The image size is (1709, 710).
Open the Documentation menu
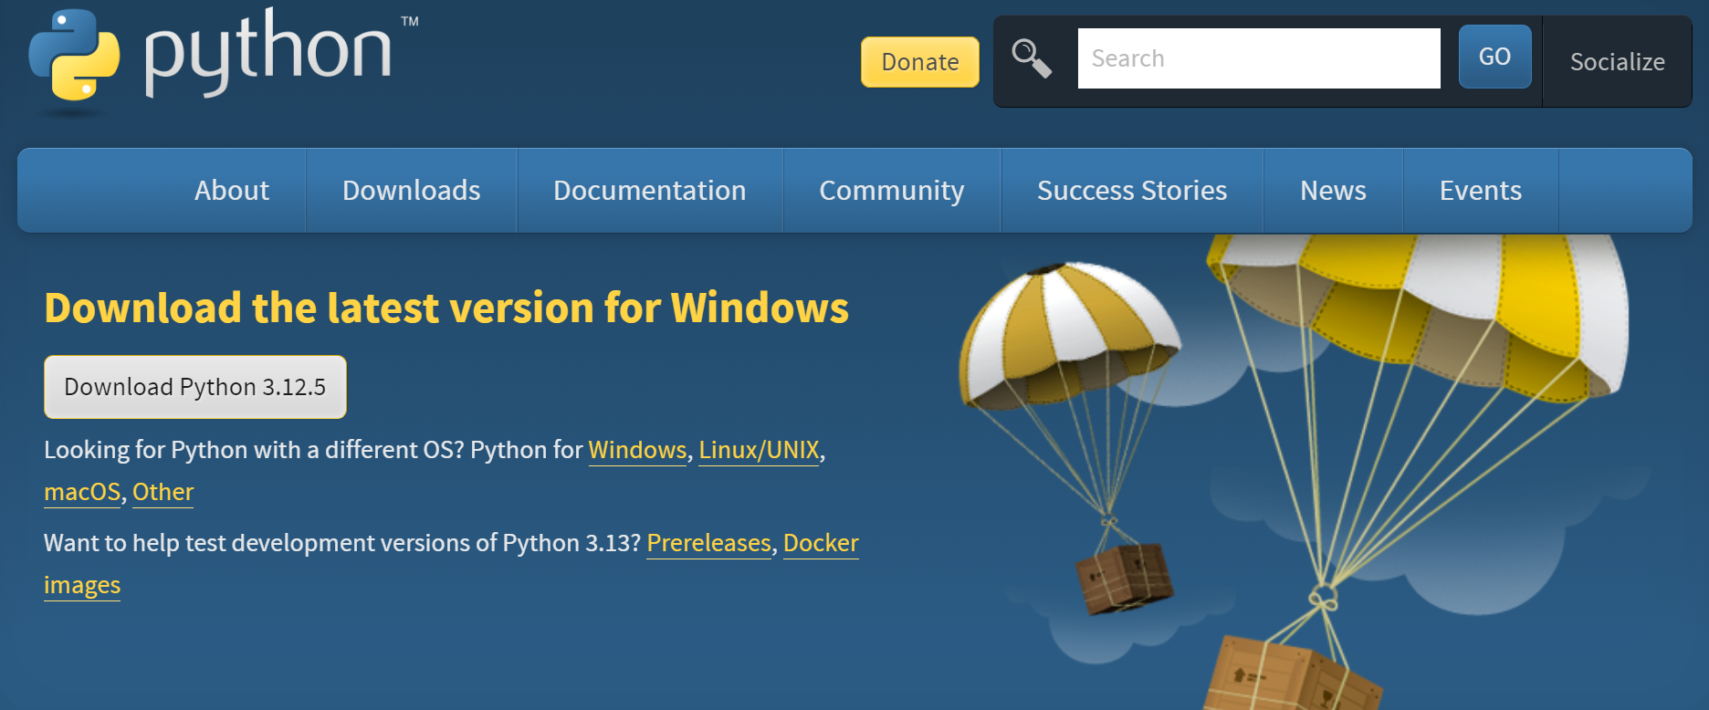(650, 191)
